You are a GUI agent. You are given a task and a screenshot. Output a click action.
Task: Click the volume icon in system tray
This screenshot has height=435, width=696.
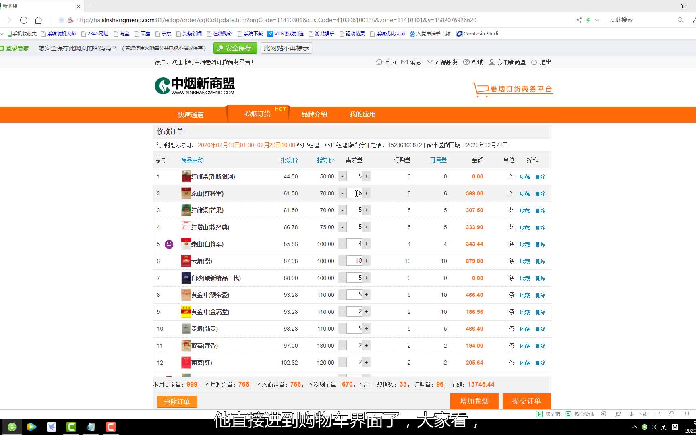coord(653,427)
